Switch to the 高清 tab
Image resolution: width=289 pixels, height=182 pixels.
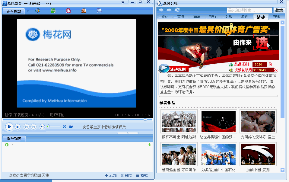pos(197,17)
